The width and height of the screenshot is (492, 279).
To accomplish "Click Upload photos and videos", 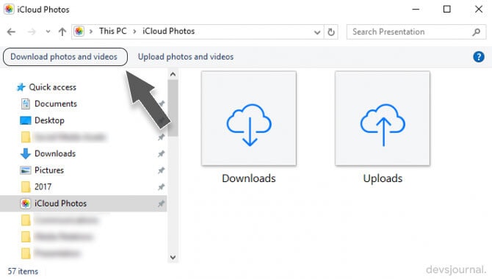I will 186,57.
